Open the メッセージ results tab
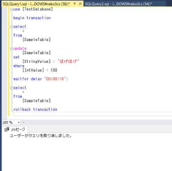The height and width of the screenshot is (171, 172). click(15, 130)
